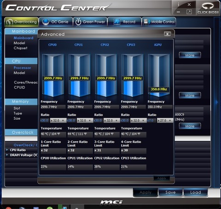Click the right side panel arrow
221x209 pixels.
click(x=216, y=102)
